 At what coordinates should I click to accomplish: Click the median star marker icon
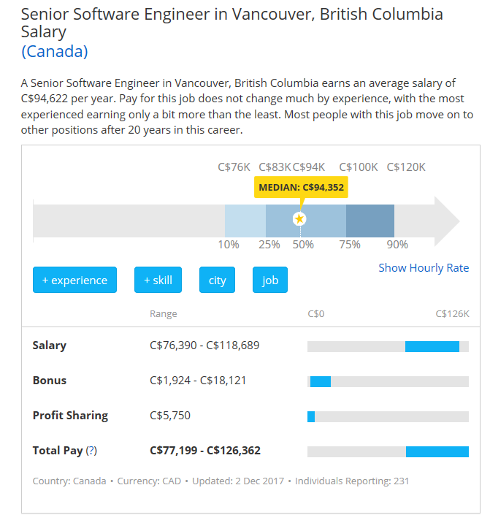(299, 219)
